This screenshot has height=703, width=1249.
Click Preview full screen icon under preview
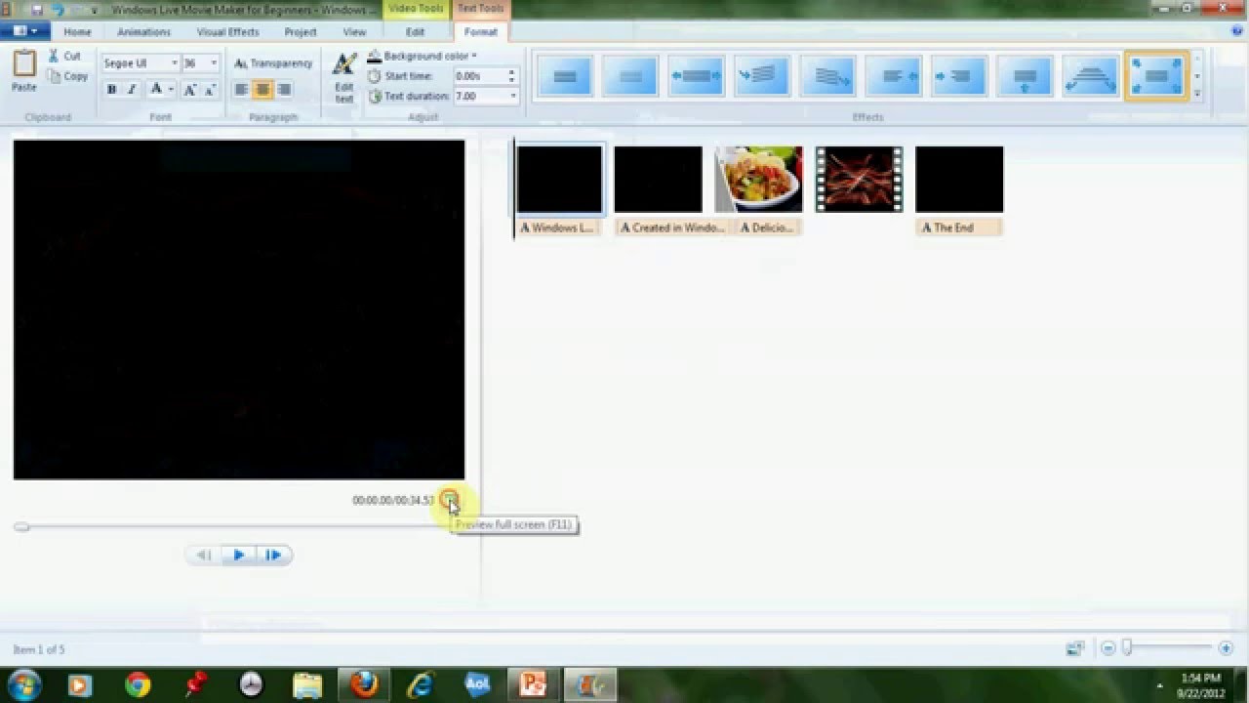point(448,500)
